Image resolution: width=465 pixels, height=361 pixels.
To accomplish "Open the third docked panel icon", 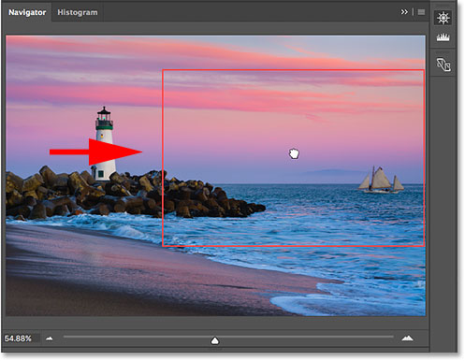I will pyautogui.click(x=443, y=65).
